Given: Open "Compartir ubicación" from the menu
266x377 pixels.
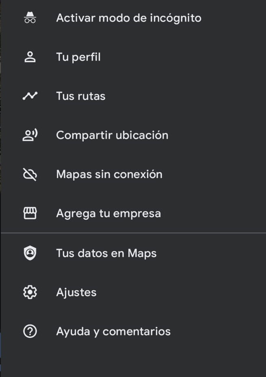Looking at the screenshot, I should pyautogui.click(x=112, y=135).
